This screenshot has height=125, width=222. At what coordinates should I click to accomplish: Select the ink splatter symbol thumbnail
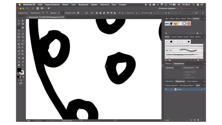[171, 24]
